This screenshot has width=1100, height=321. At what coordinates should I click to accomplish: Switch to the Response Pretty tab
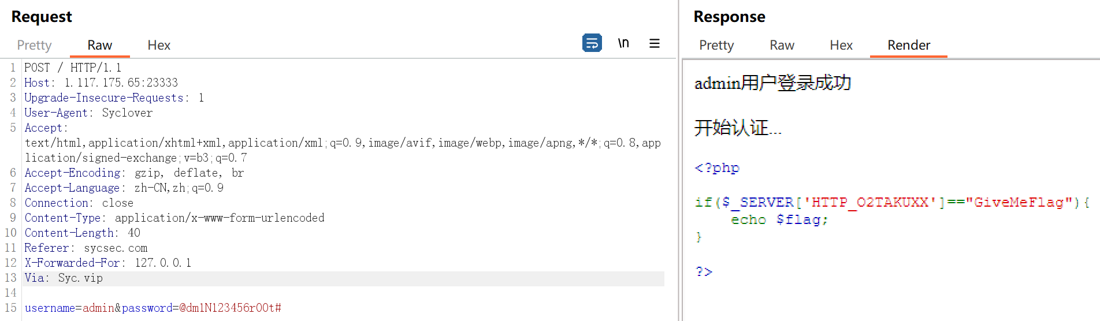click(x=716, y=45)
